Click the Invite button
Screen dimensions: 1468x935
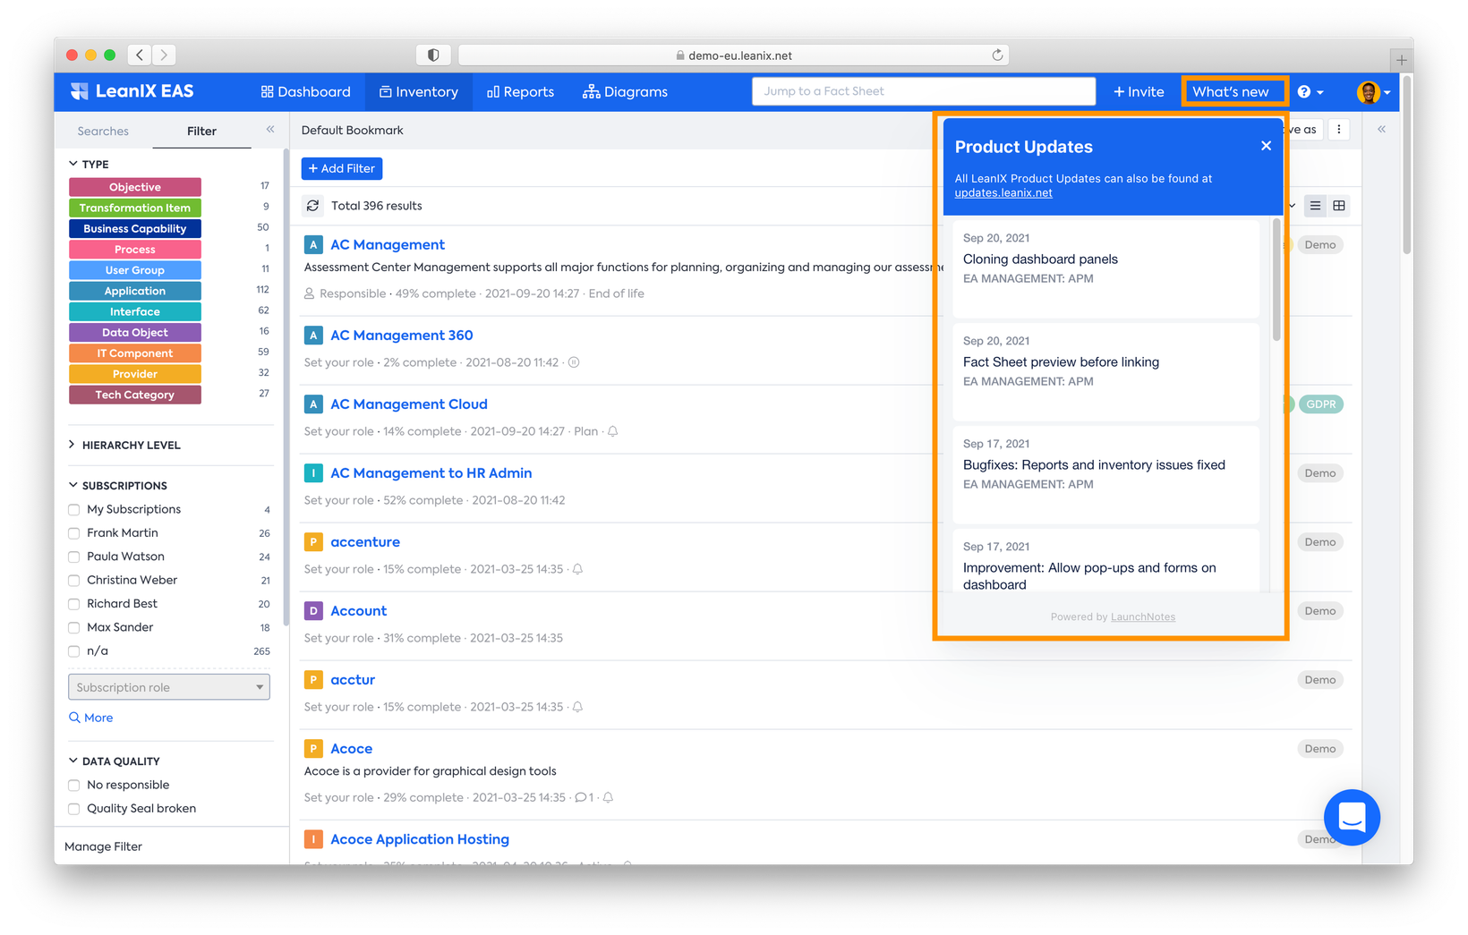pyautogui.click(x=1139, y=91)
